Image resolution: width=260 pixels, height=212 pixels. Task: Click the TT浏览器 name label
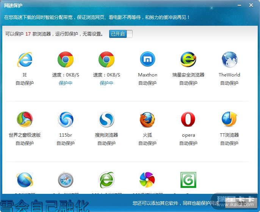[229, 135]
